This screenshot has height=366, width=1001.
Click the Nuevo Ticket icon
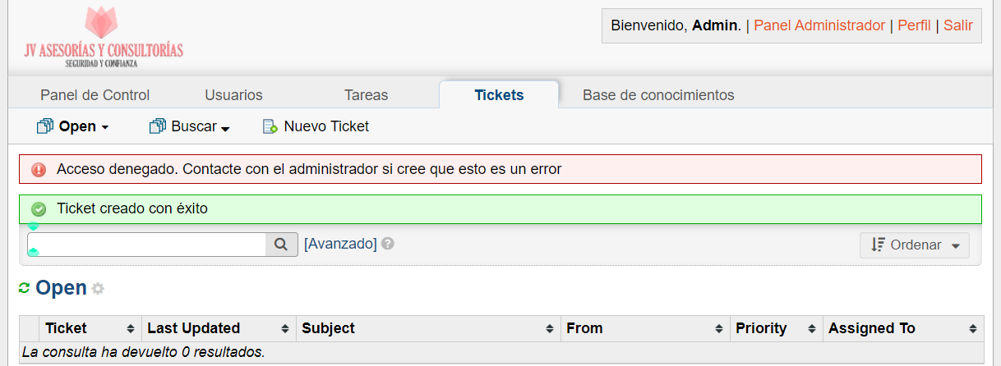[x=270, y=126]
